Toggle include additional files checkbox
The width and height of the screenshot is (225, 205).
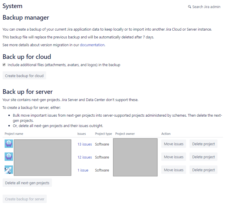[x=4, y=65]
